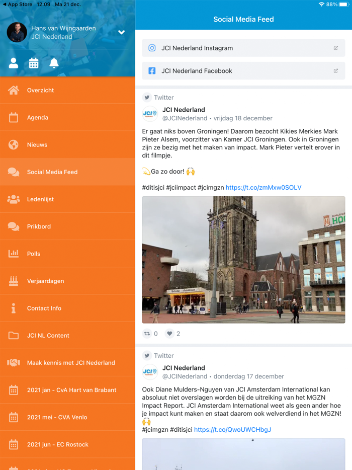Open link https://t.co/QwoUWCHbgJ
This screenshot has height=470, width=352.
tap(232, 430)
